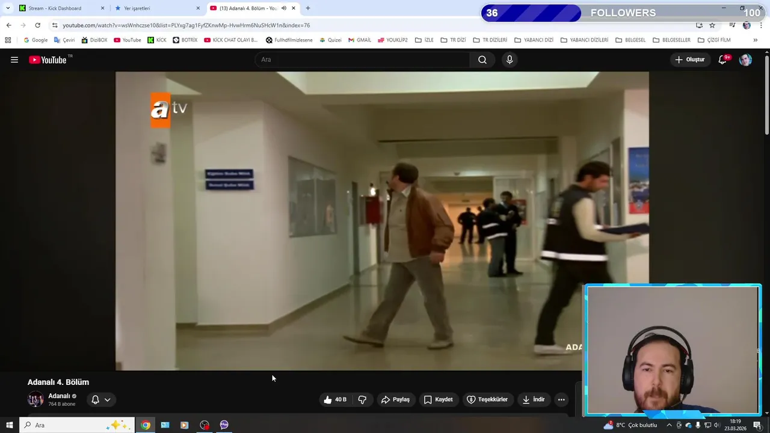Open the YouTube hamburger guide menu
Screen dimensions: 770x433
[14, 60]
